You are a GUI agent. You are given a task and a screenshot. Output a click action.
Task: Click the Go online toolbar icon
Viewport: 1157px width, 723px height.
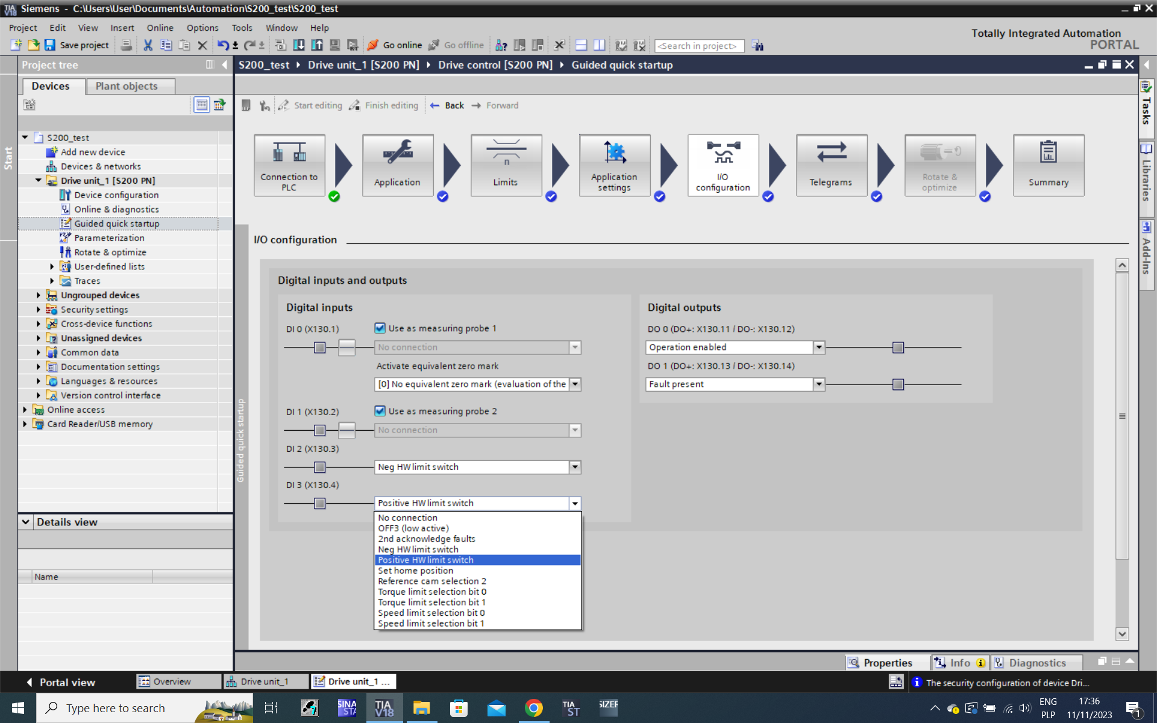(373, 45)
